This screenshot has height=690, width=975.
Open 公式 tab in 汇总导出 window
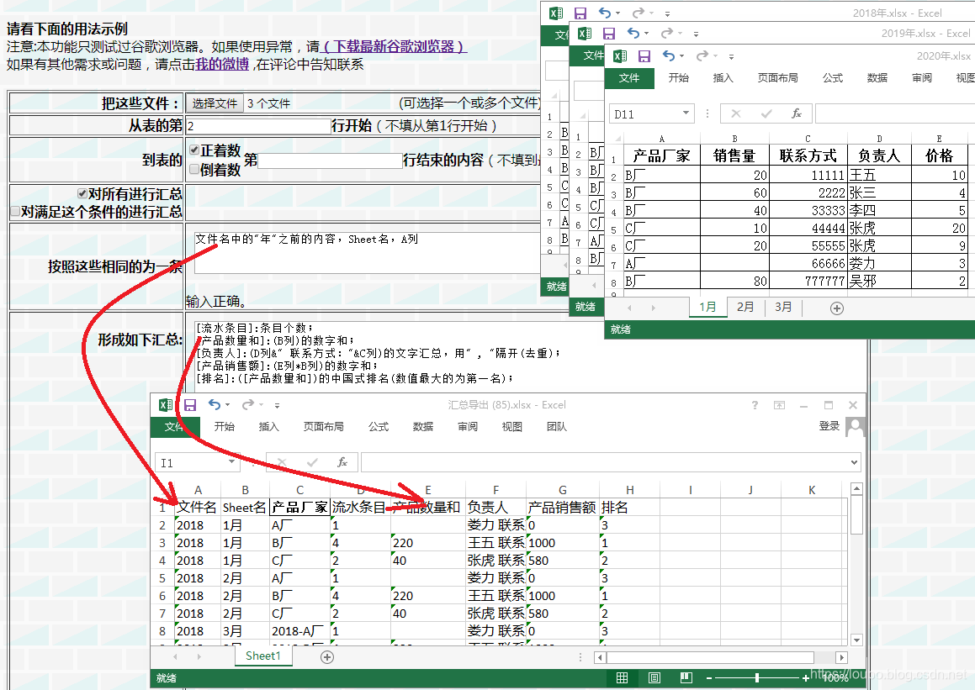click(x=378, y=427)
